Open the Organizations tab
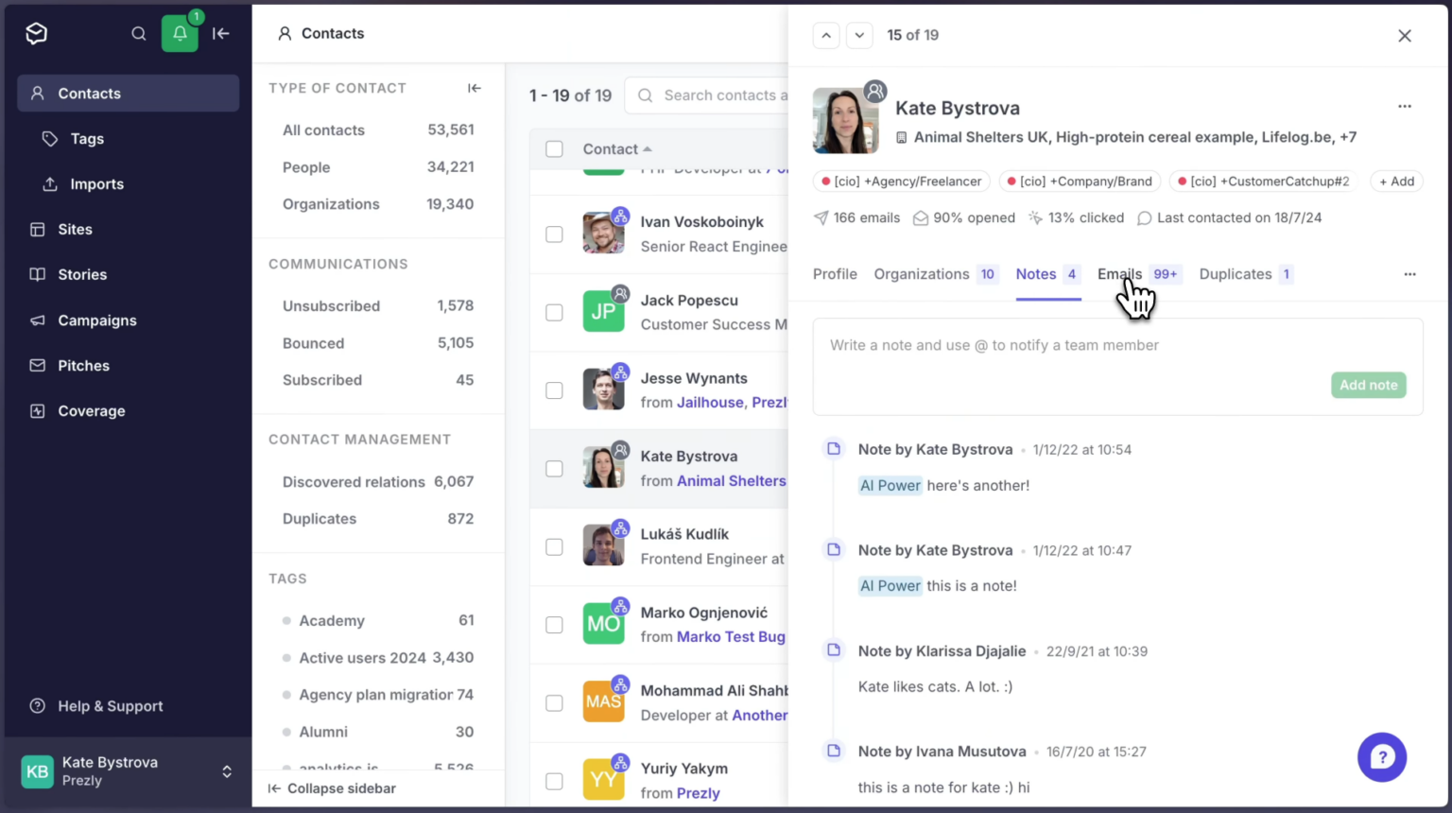The width and height of the screenshot is (1452, 813). coord(921,274)
